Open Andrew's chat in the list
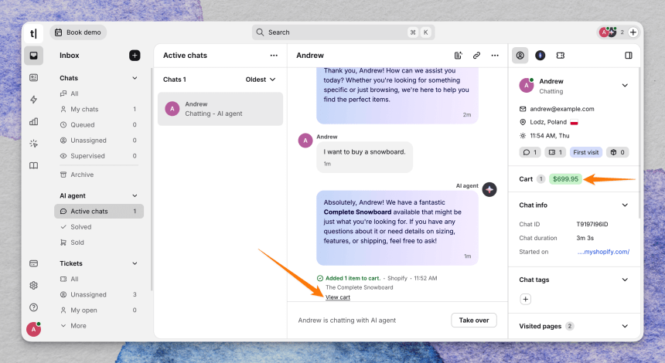The image size is (665, 363). tap(220, 109)
